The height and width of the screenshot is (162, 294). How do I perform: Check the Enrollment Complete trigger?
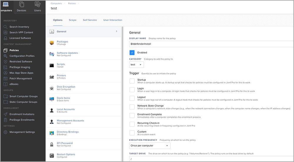(x=132, y=116)
